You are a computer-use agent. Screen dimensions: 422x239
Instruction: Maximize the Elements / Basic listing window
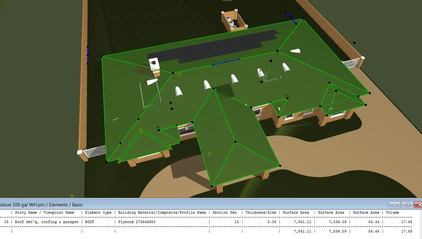click(x=407, y=205)
